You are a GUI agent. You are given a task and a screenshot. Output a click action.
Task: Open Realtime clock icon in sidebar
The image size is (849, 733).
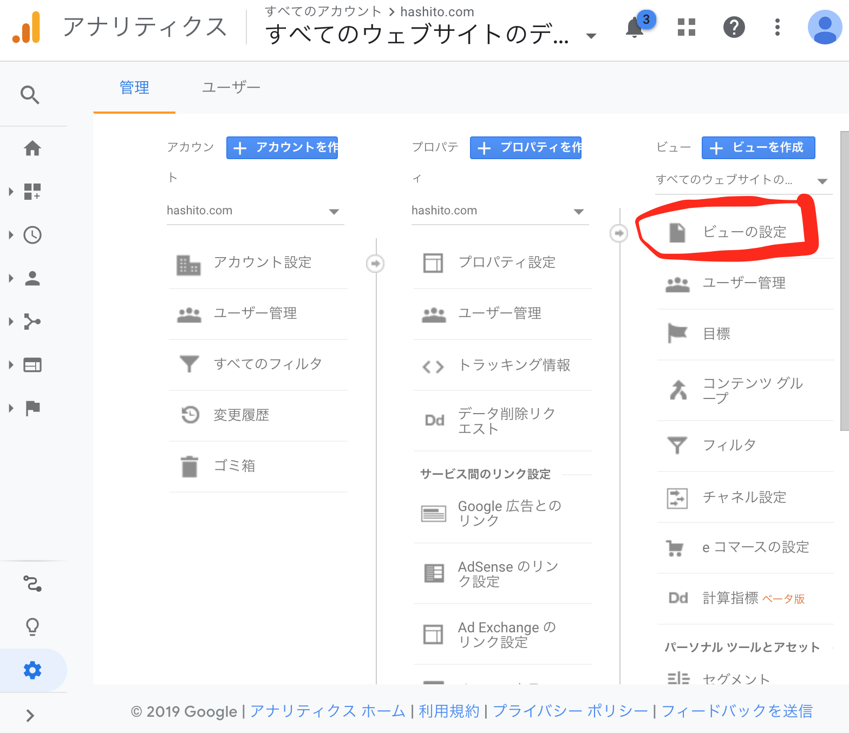pyautogui.click(x=32, y=234)
